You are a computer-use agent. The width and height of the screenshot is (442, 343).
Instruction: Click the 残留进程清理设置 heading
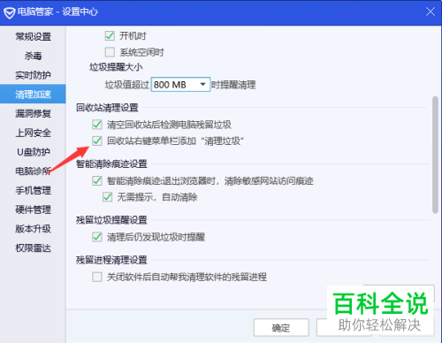click(111, 260)
